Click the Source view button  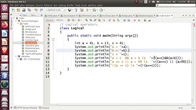(x=49, y=20)
